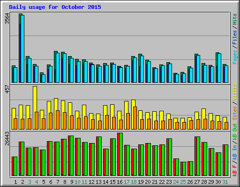Image resolution: width=240 pixels, height=187 pixels.
Task: Select day label 27 on the x-axis
Action: tap(197, 182)
